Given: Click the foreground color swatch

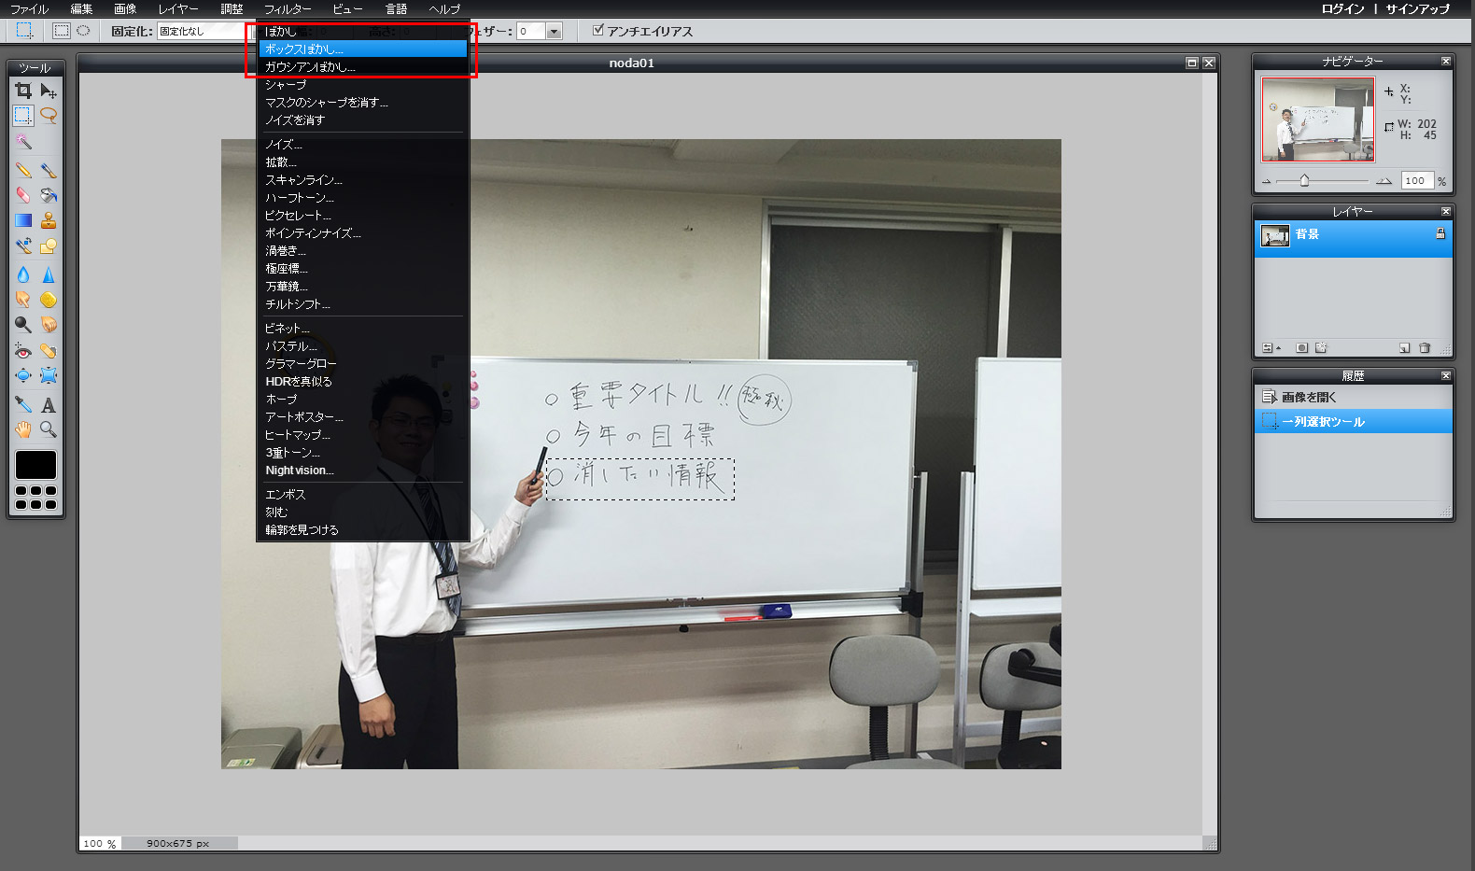Looking at the screenshot, I should tap(35, 465).
